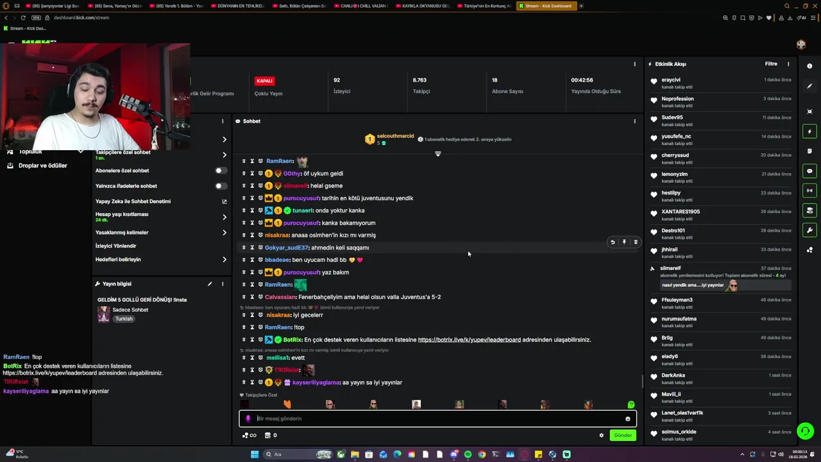Expand Hesap yaşı kısıtlaması options
The width and height of the screenshot is (821, 462).
(x=224, y=217)
